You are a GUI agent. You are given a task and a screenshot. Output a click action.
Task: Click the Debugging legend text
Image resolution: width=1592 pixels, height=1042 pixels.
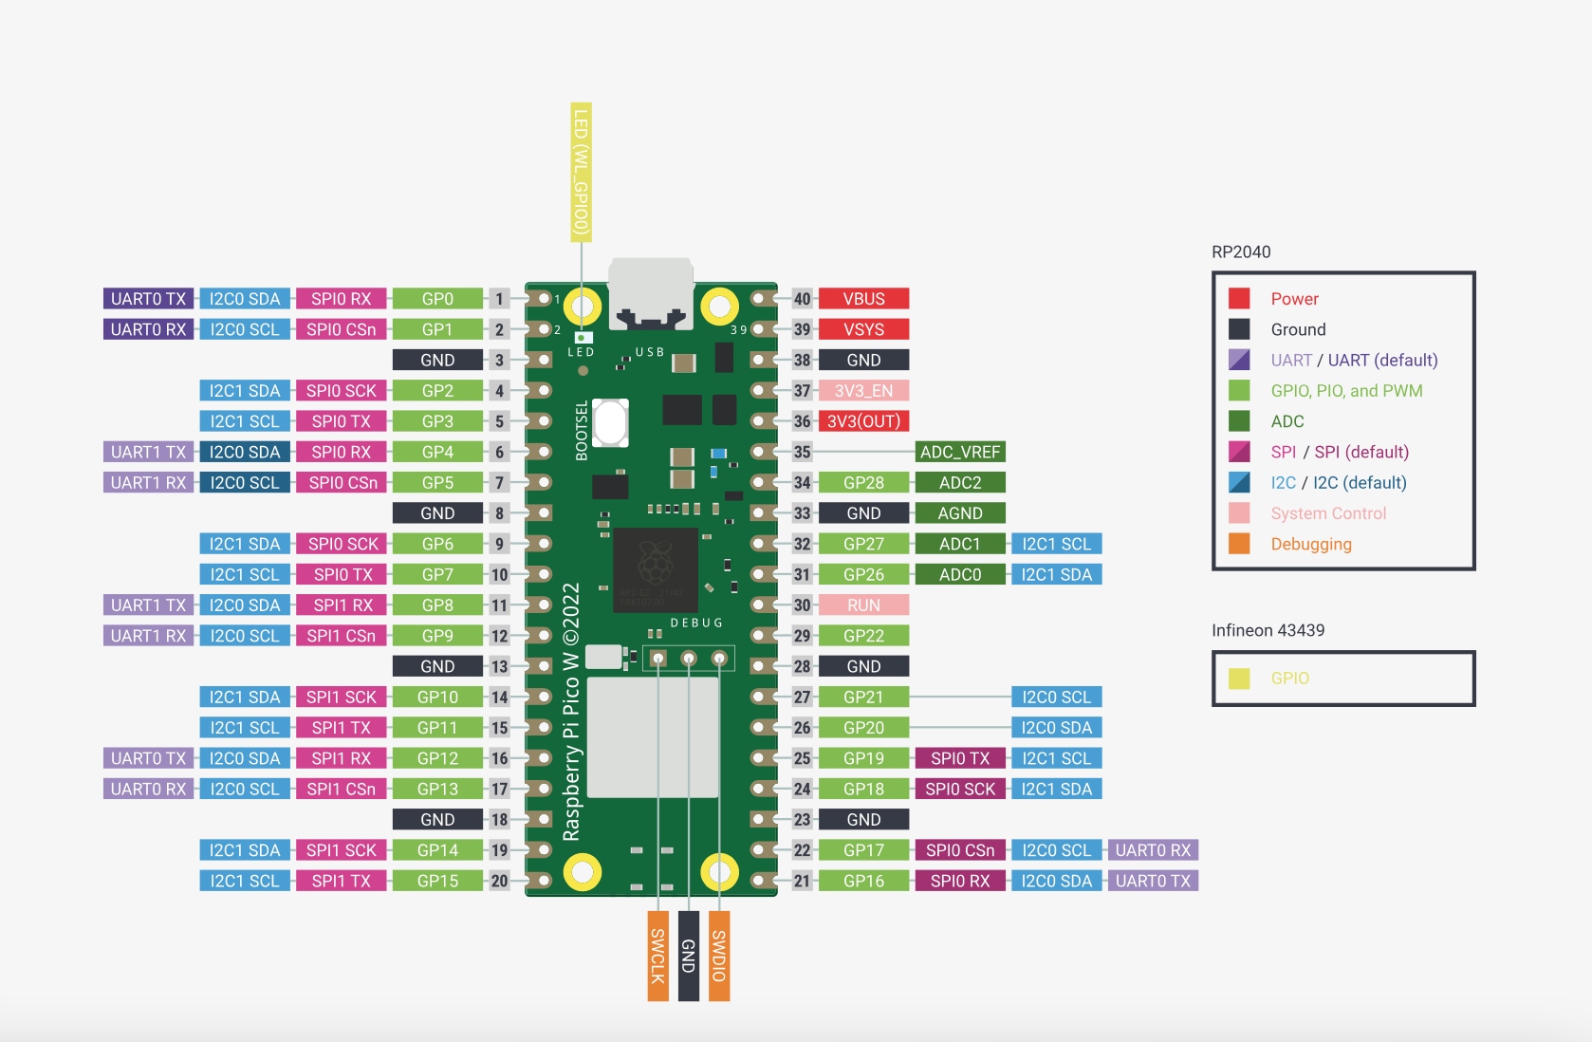(1311, 544)
